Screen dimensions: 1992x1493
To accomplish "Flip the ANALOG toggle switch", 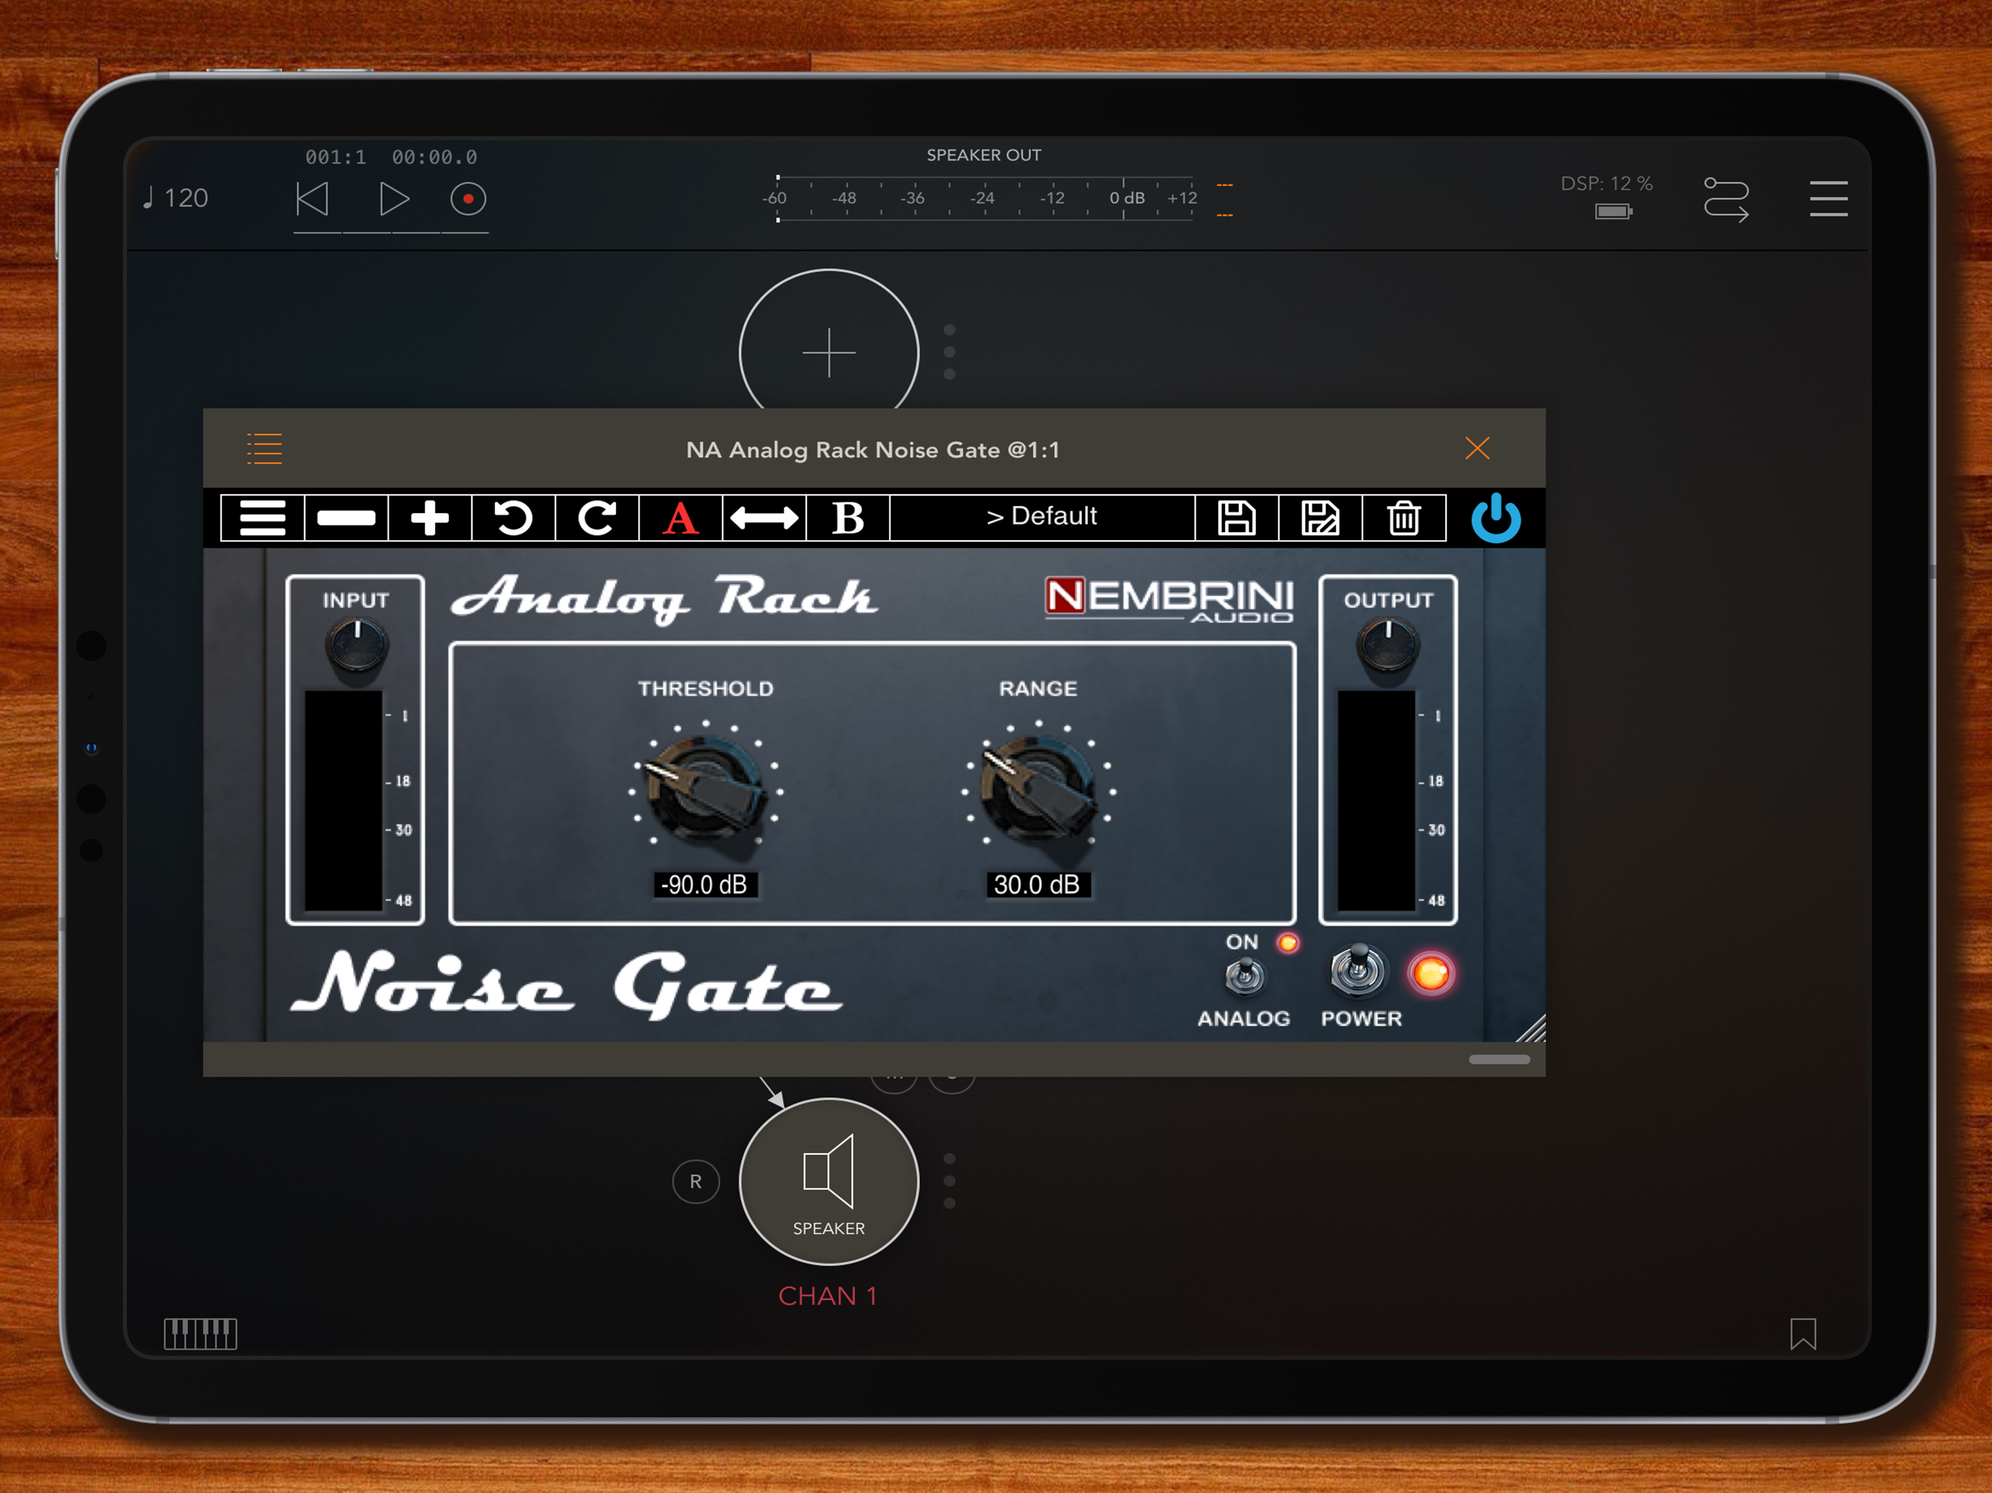I will (1245, 976).
